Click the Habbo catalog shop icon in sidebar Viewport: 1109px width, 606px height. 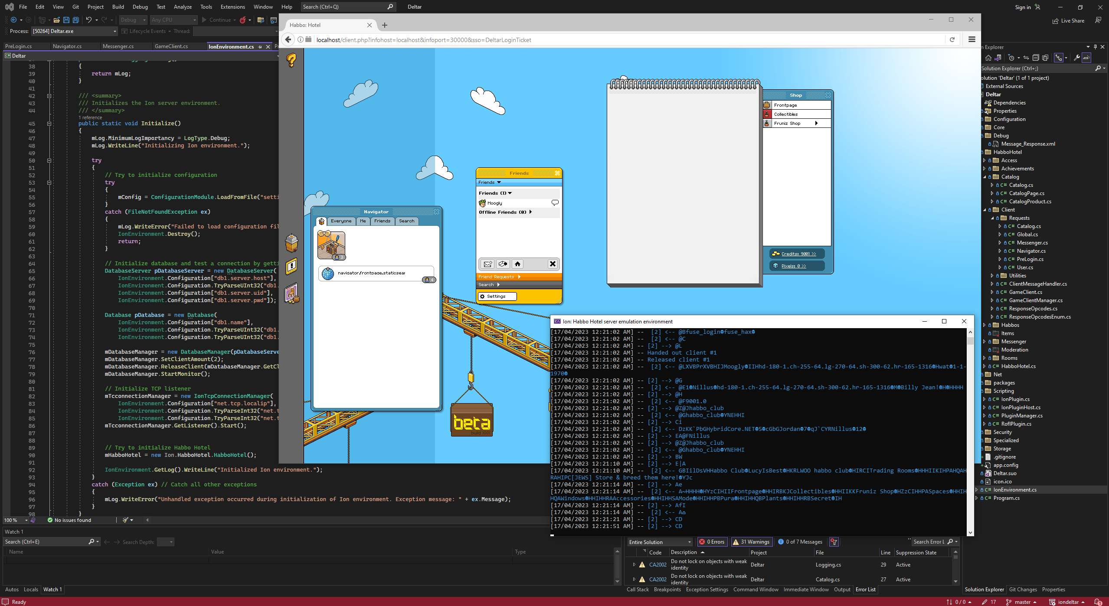tap(292, 294)
